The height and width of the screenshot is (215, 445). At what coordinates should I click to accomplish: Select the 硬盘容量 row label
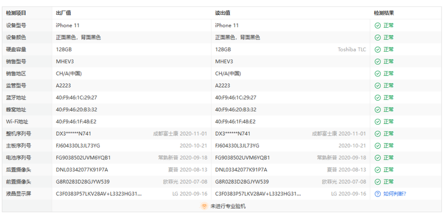(16, 49)
